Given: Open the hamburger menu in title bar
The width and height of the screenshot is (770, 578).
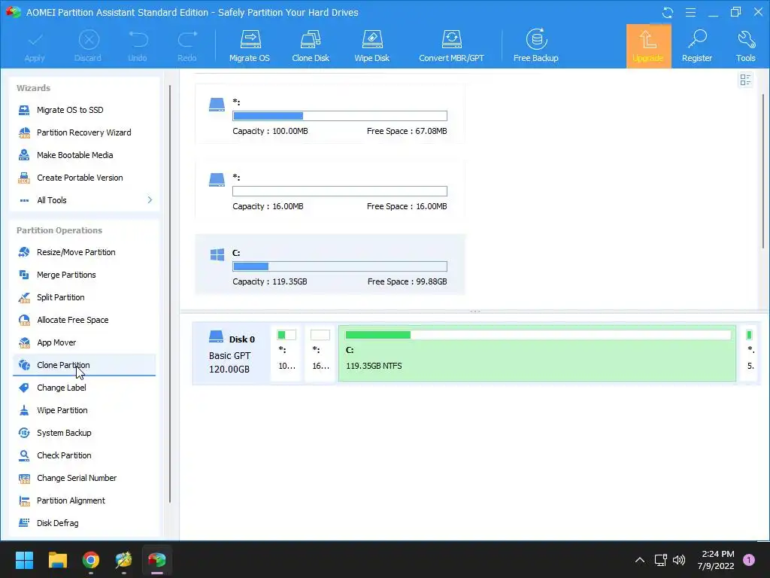Looking at the screenshot, I should pyautogui.click(x=690, y=12).
